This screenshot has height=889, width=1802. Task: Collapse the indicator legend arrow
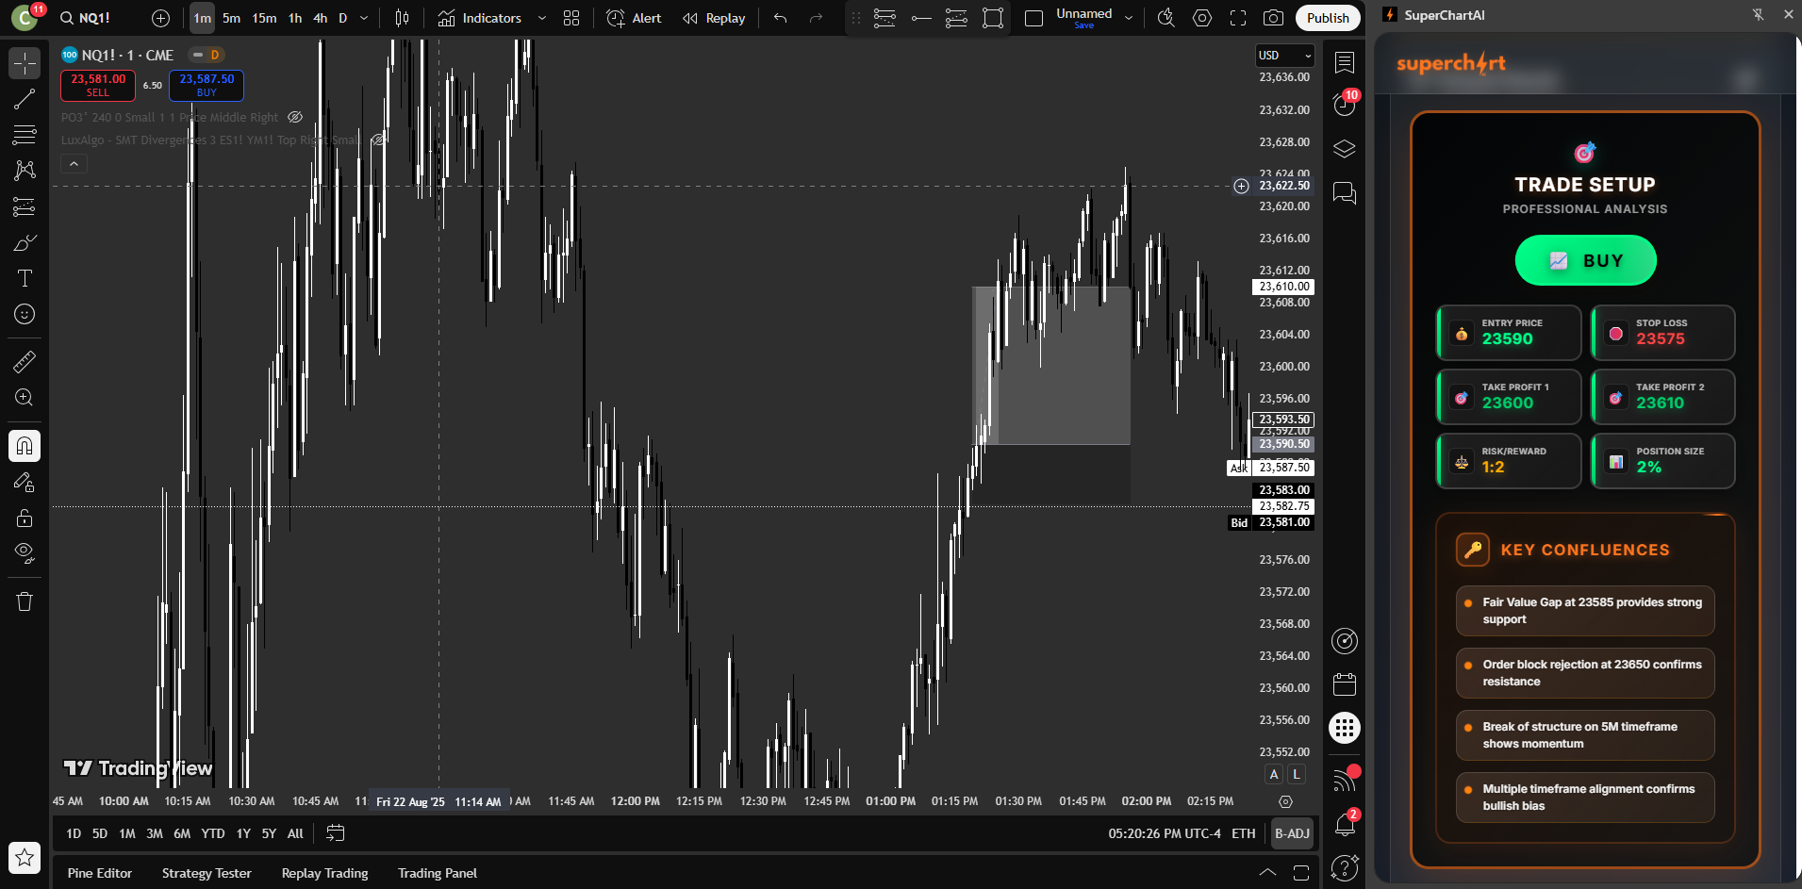coord(74,163)
